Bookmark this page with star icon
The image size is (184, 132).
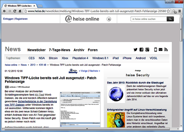click(168, 11)
